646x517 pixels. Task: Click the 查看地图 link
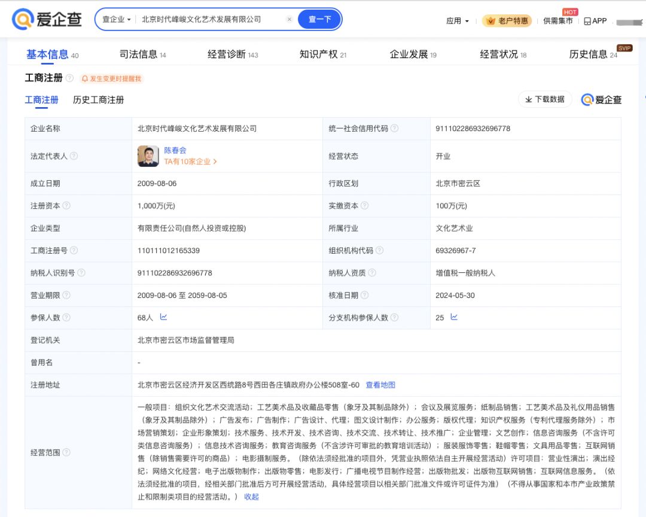coord(380,385)
